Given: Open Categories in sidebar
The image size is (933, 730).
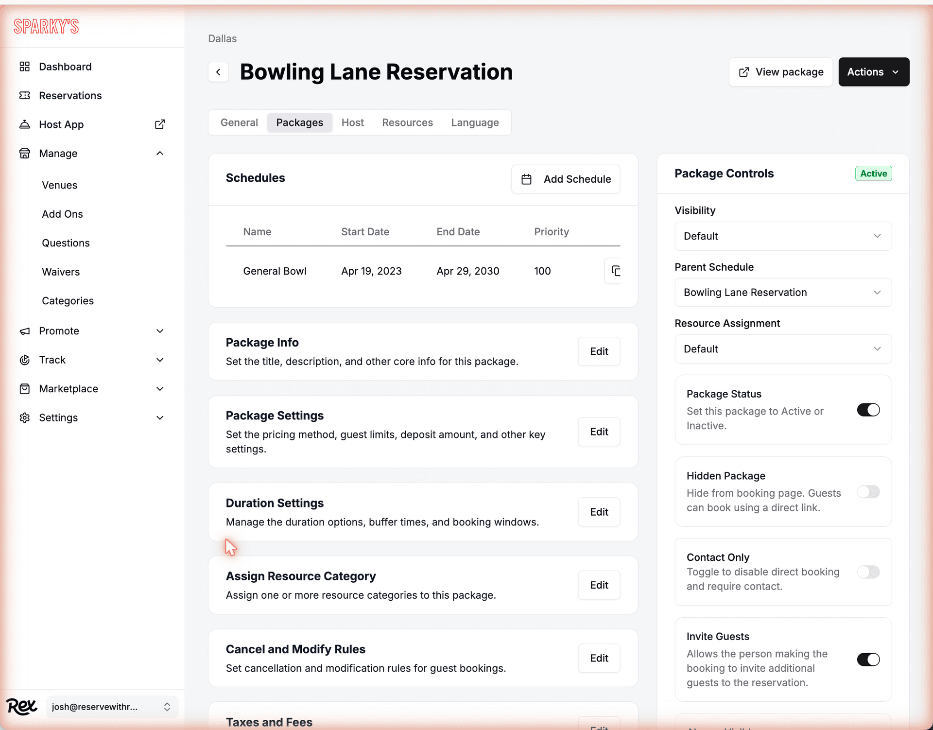Looking at the screenshot, I should click(68, 301).
